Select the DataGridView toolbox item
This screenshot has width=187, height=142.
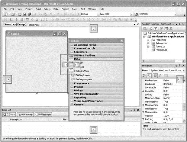[82, 71]
